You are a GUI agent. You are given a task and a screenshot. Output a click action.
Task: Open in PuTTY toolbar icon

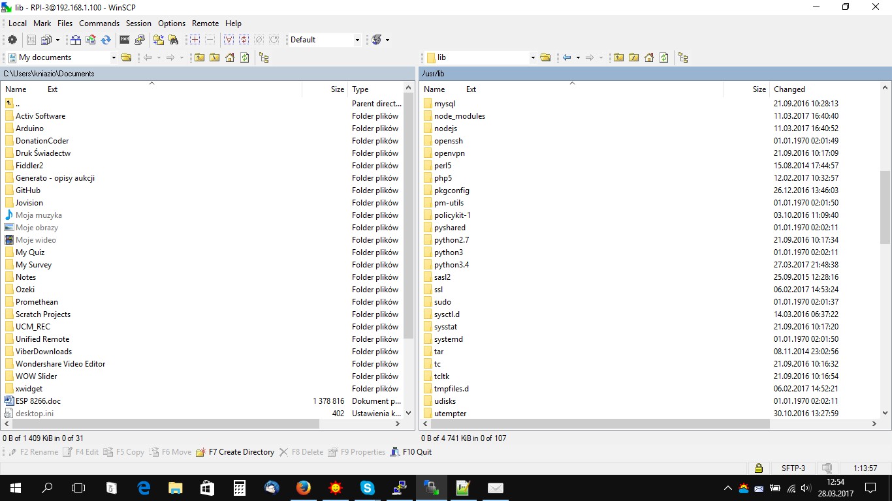click(140, 40)
